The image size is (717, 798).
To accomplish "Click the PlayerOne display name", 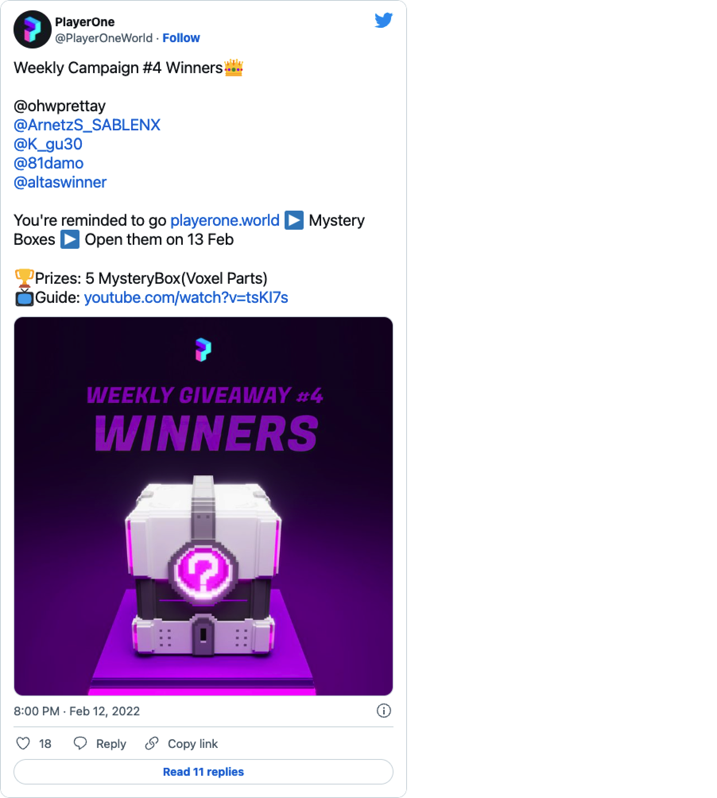I will point(85,22).
